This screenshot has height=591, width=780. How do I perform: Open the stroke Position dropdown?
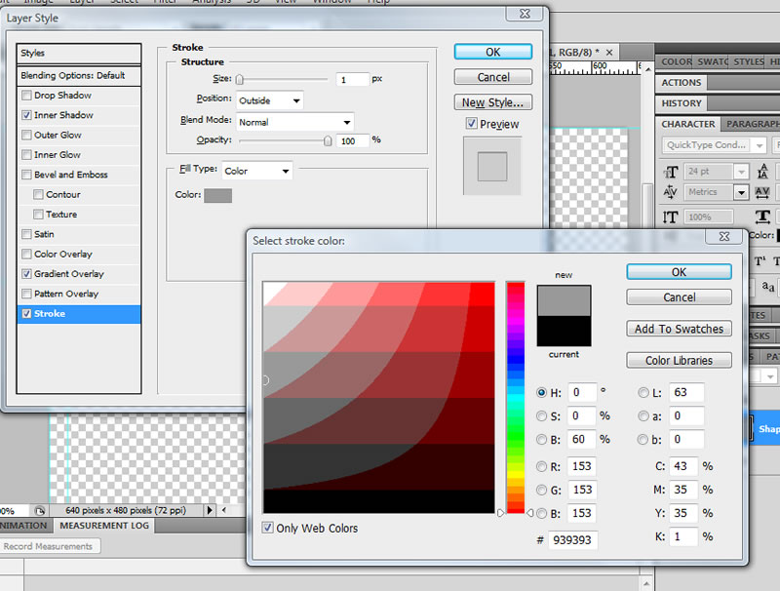[x=270, y=100]
